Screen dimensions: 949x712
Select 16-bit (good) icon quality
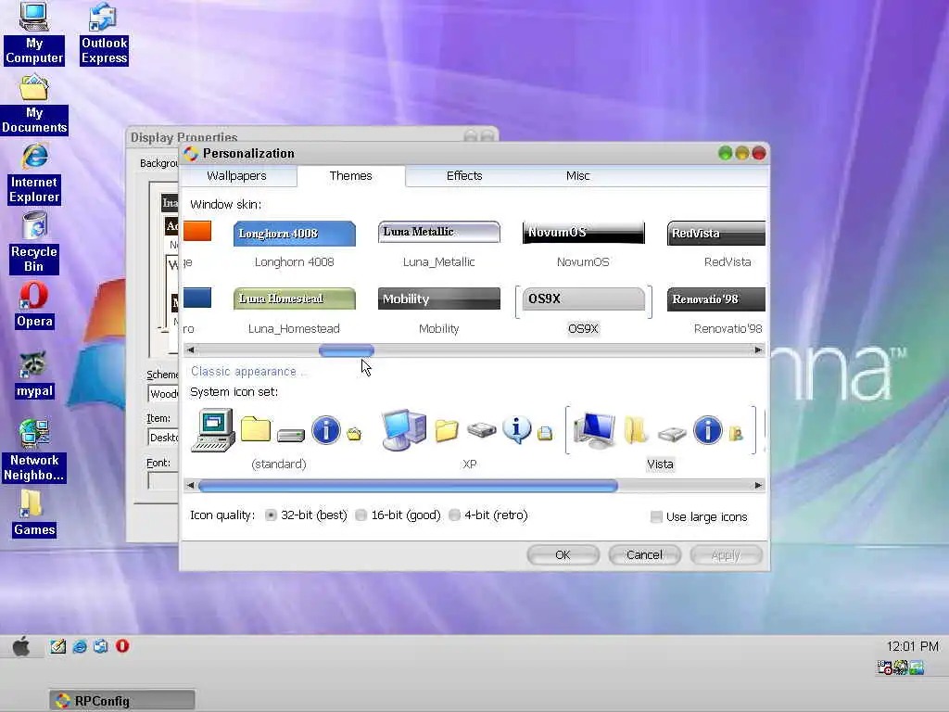pyautogui.click(x=361, y=515)
